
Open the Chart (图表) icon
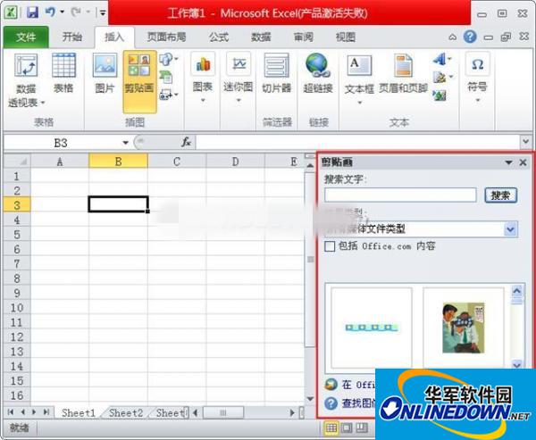coord(203,64)
